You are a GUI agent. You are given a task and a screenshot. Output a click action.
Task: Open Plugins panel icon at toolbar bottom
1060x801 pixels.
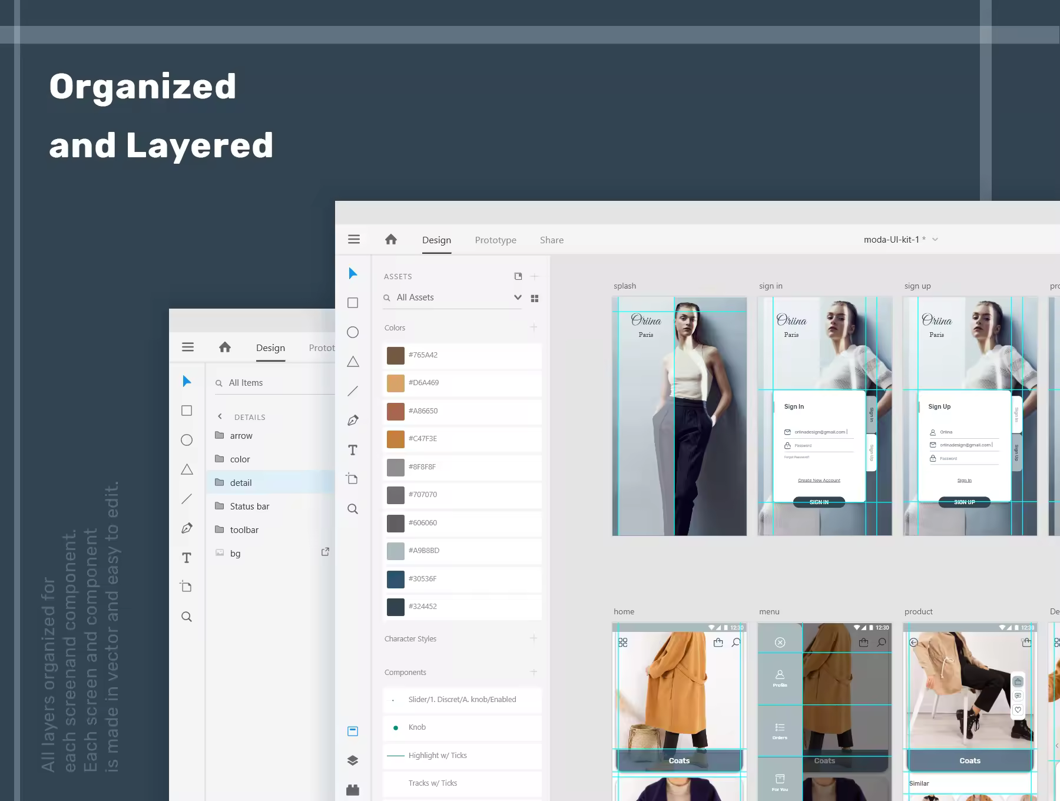coord(353,790)
